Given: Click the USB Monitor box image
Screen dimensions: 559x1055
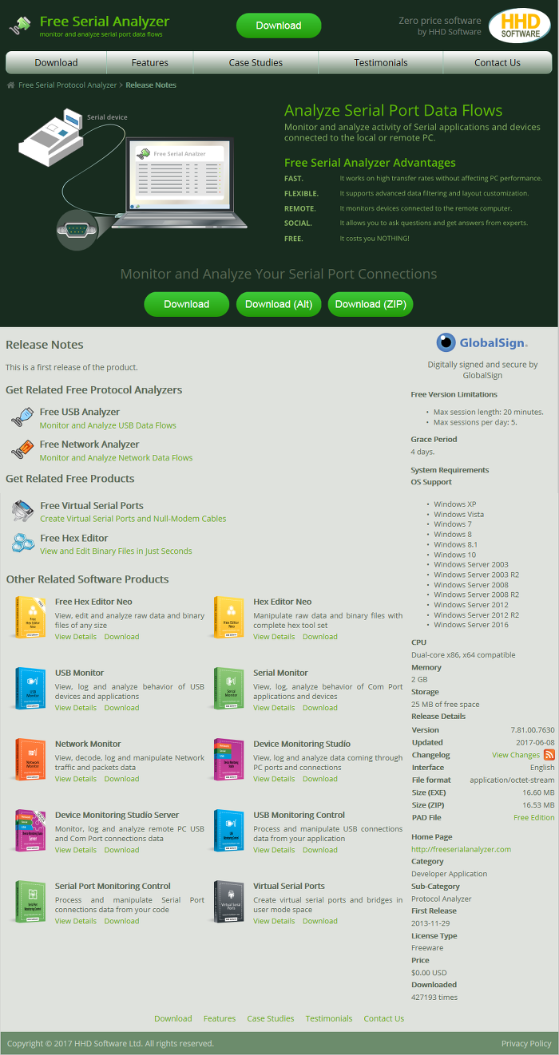Looking at the screenshot, I should click(30, 688).
